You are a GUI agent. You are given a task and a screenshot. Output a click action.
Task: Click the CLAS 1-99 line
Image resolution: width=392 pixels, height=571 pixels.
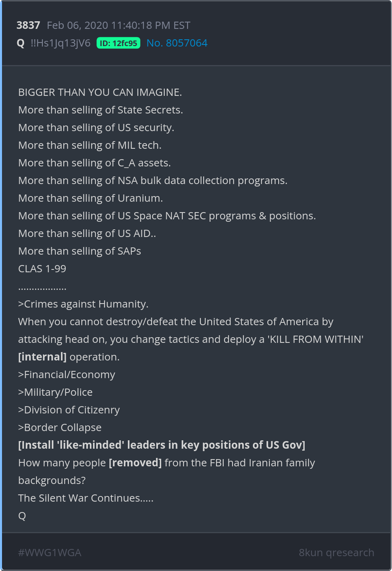point(42,269)
